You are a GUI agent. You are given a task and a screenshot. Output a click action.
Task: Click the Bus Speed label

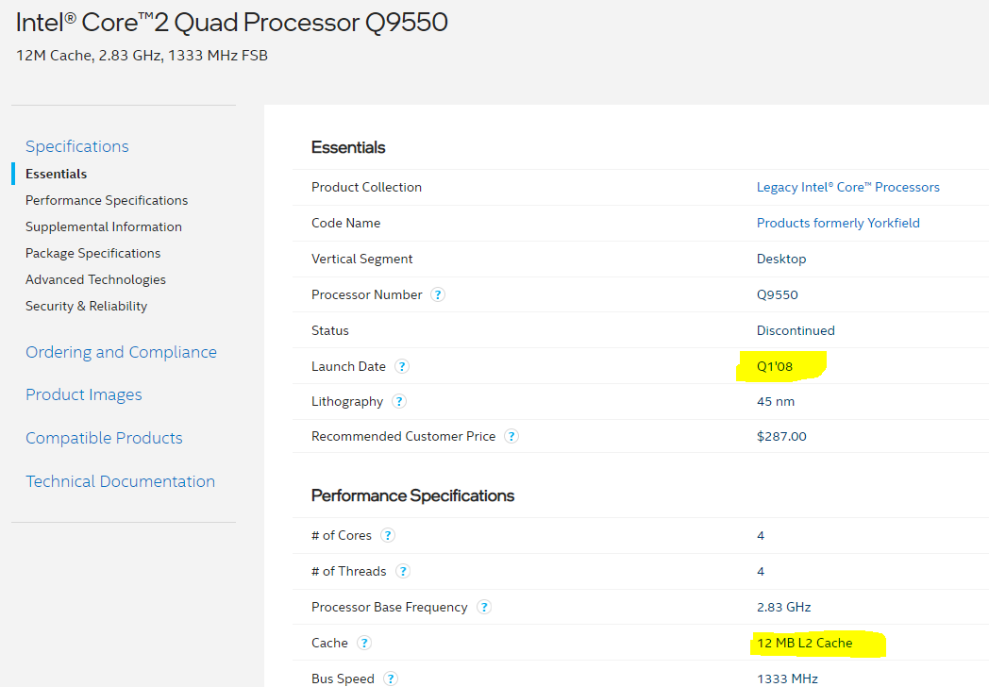pyautogui.click(x=343, y=679)
